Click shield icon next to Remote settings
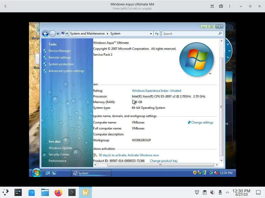The height and width of the screenshot is (198, 265). [45, 57]
